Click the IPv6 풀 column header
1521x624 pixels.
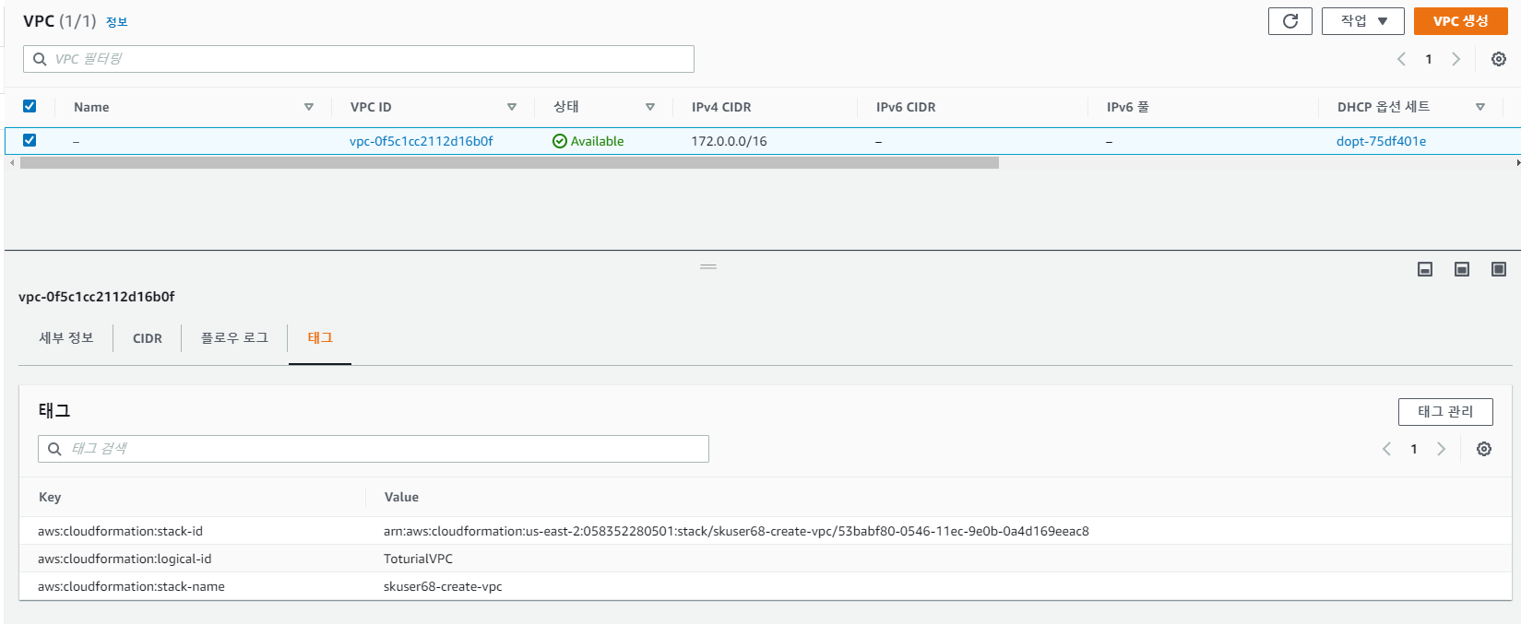[x=1128, y=107]
